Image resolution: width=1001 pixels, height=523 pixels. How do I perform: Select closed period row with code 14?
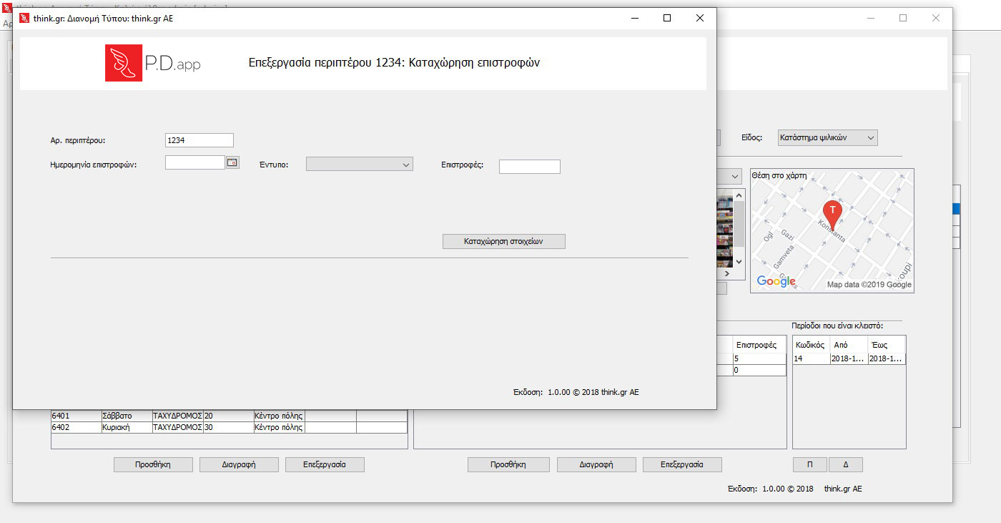[848, 359]
